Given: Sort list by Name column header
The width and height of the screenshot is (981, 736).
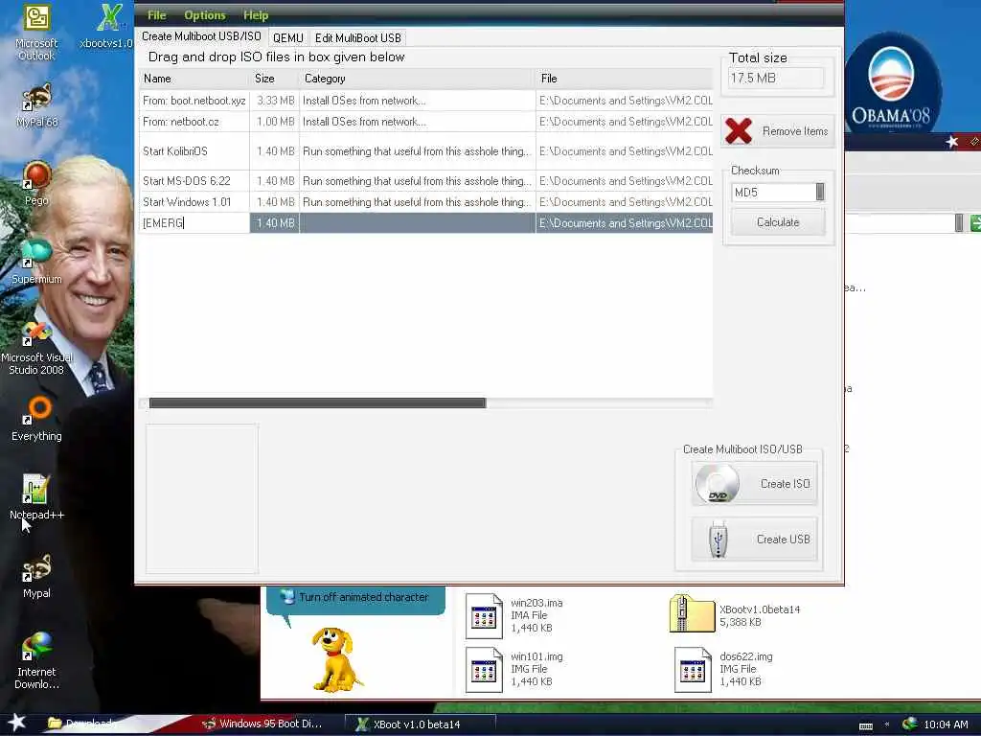Looking at the screenshot, I should [194, 79].
